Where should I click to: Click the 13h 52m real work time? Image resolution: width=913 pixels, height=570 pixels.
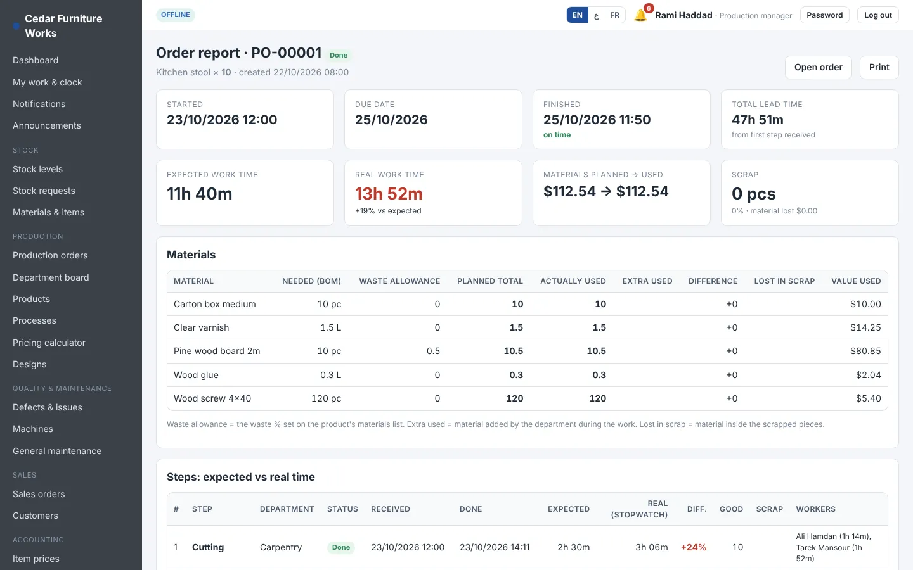tap(389, 194)
